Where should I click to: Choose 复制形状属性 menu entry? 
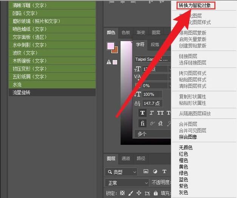coord(192,97)
